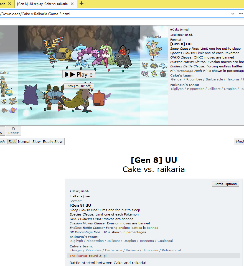
Task: Click the raikaria username in the chat line
Action: [78, 256]
